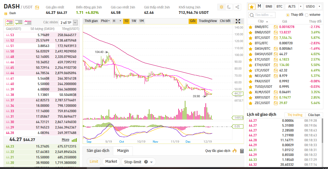Screen dimensions: 328x169
Task: Show asks-only order book view icon
Action: (x=28, y=23)
